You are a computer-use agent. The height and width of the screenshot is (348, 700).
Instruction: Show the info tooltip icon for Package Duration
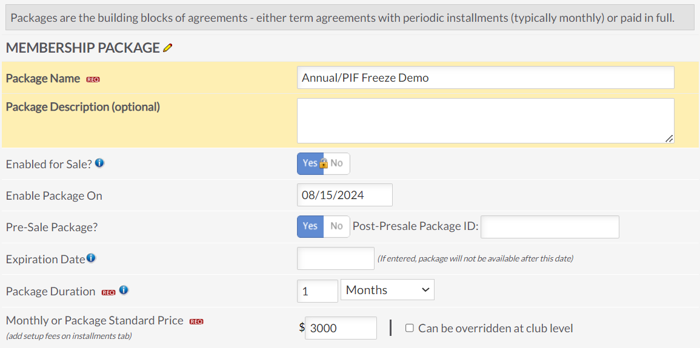coord(124,290)
